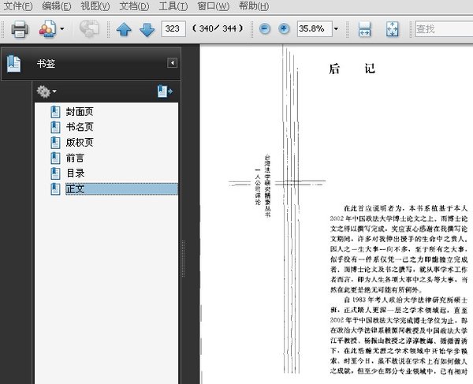This screenshot has height=384, width=473.
Task: Collapse the 书签 panel with arrow button
Action: tap(172, 63)
